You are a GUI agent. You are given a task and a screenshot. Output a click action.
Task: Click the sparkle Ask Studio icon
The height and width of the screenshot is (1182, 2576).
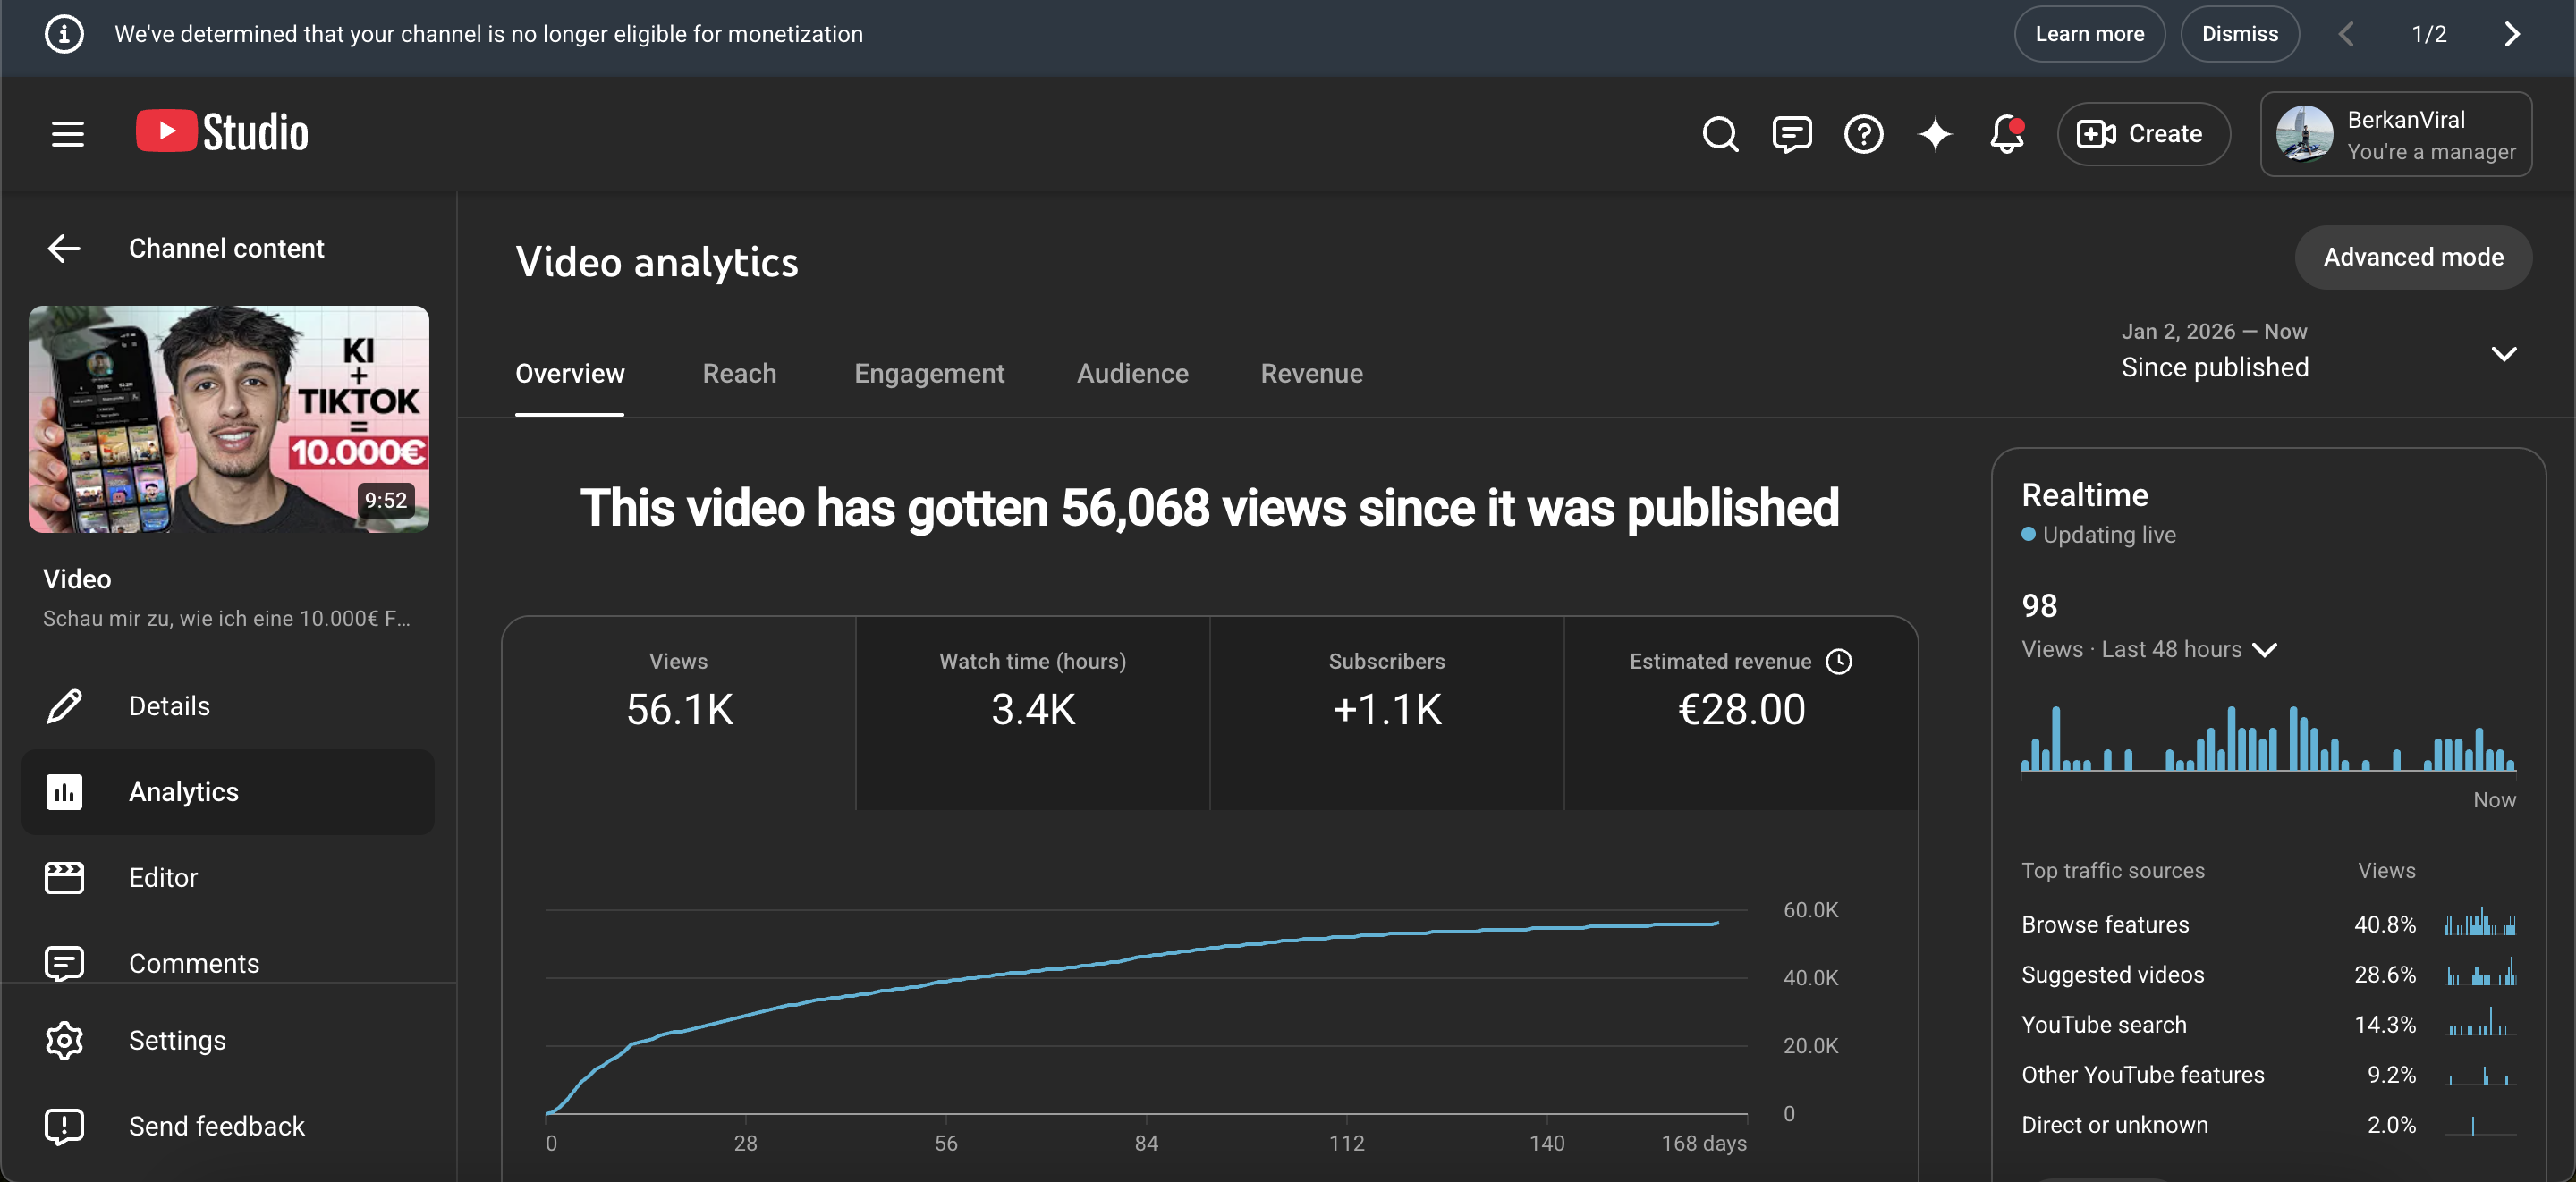pyautogui.click(x=1935, y=134)
